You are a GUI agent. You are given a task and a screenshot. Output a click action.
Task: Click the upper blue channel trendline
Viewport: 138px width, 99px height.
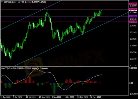coord(31,15)
